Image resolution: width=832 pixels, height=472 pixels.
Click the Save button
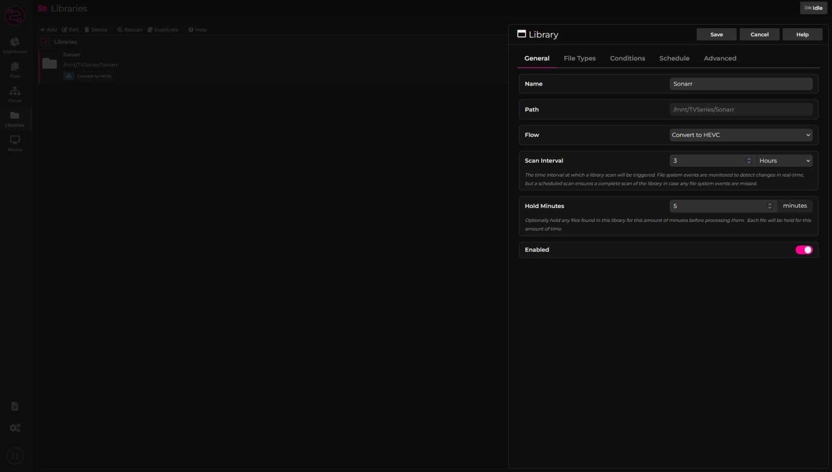(716, 35)
